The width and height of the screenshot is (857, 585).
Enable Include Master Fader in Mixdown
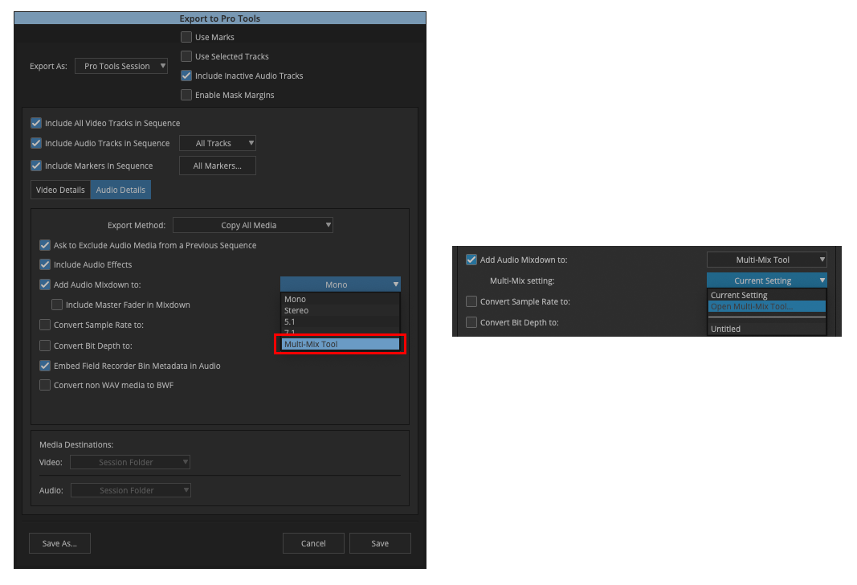(x=57, y=305)
